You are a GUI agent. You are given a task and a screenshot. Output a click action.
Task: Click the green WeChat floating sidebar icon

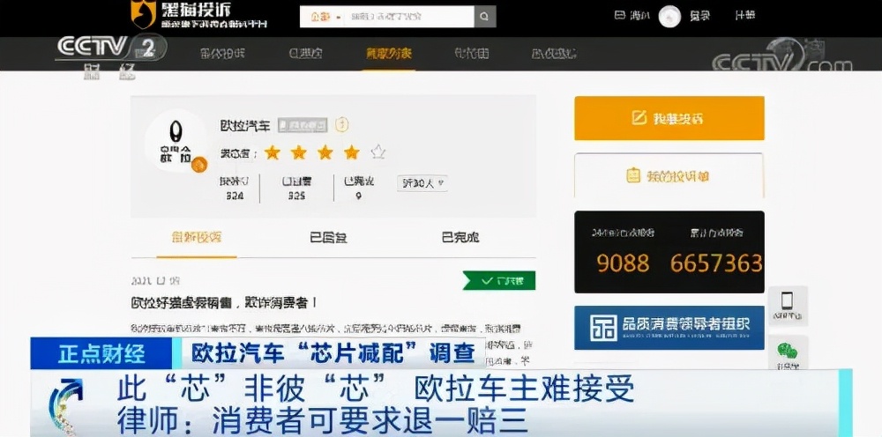tap(788, 352)
